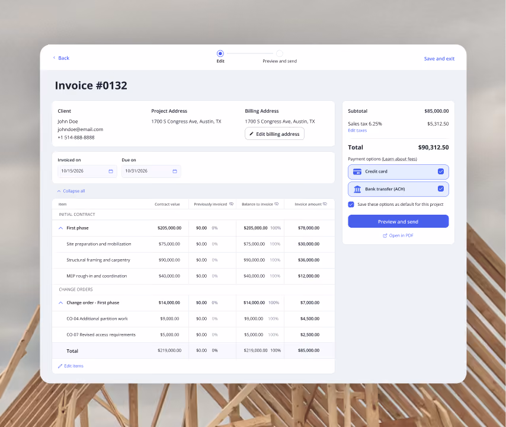
Task: Open Learn about fees link
Action: (399, 159)
